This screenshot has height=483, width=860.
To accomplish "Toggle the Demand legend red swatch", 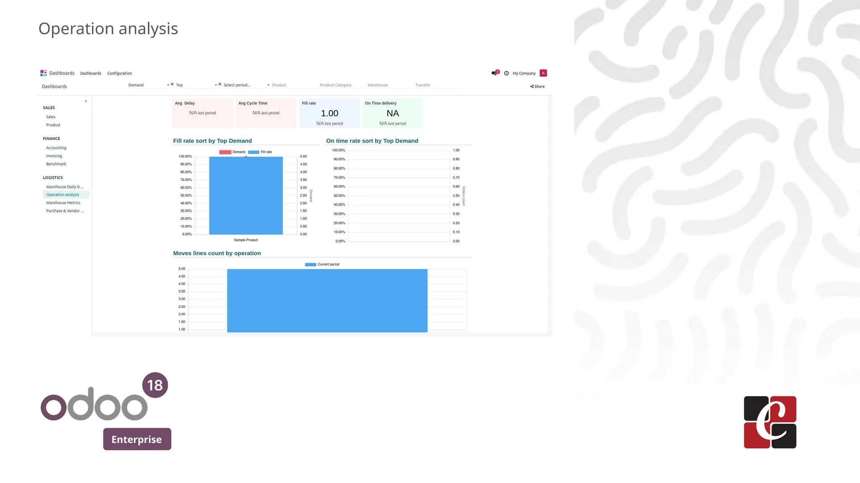I will [x=225, y=152].
